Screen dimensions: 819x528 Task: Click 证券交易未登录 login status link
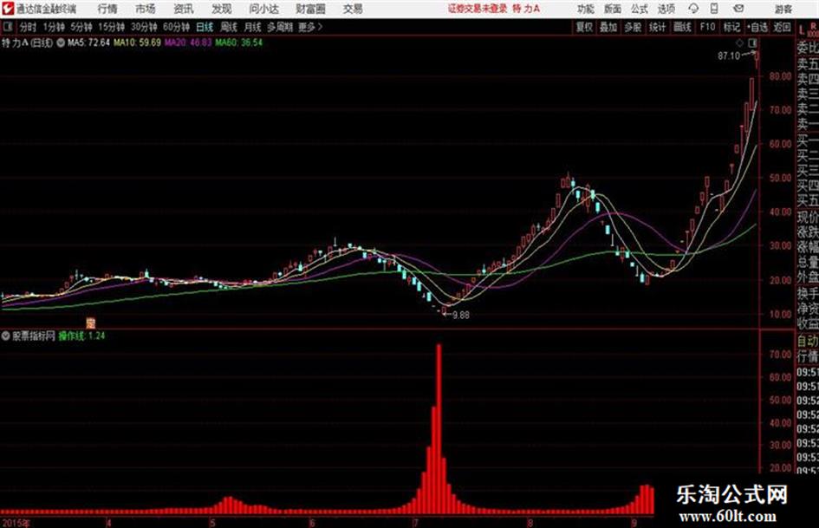coord(478,9)
